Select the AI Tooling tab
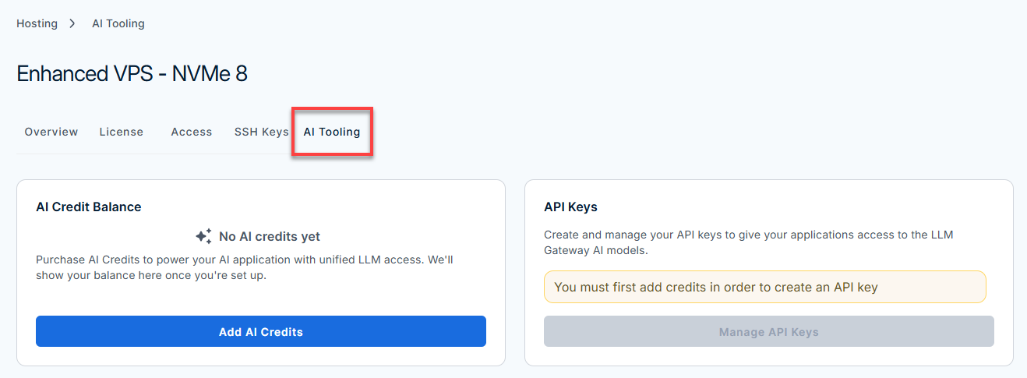The height and width of the screenshot is (378, 1027). [332, 132]
